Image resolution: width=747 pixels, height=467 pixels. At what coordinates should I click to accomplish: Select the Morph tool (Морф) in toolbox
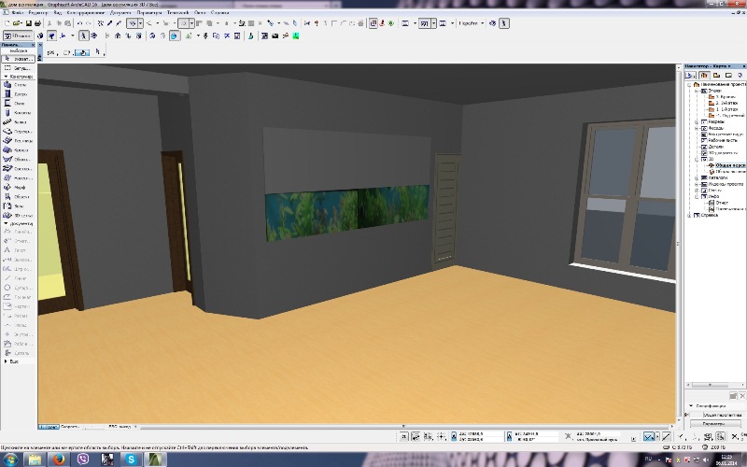click(19, 188)
